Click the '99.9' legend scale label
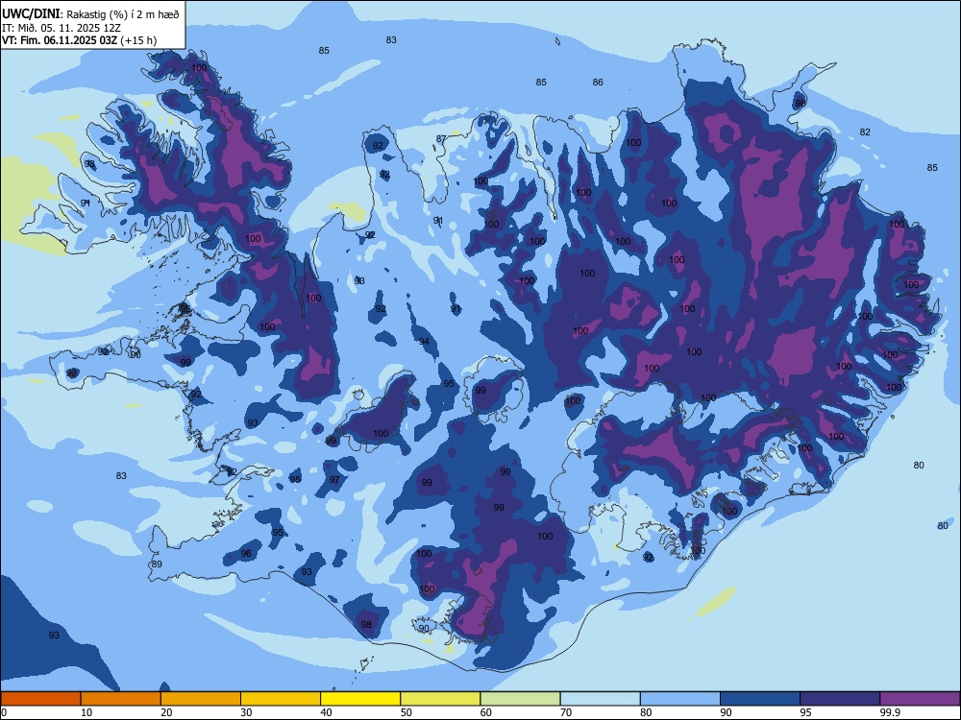This screenshot has width=961, height=720. tap(890, 712)
